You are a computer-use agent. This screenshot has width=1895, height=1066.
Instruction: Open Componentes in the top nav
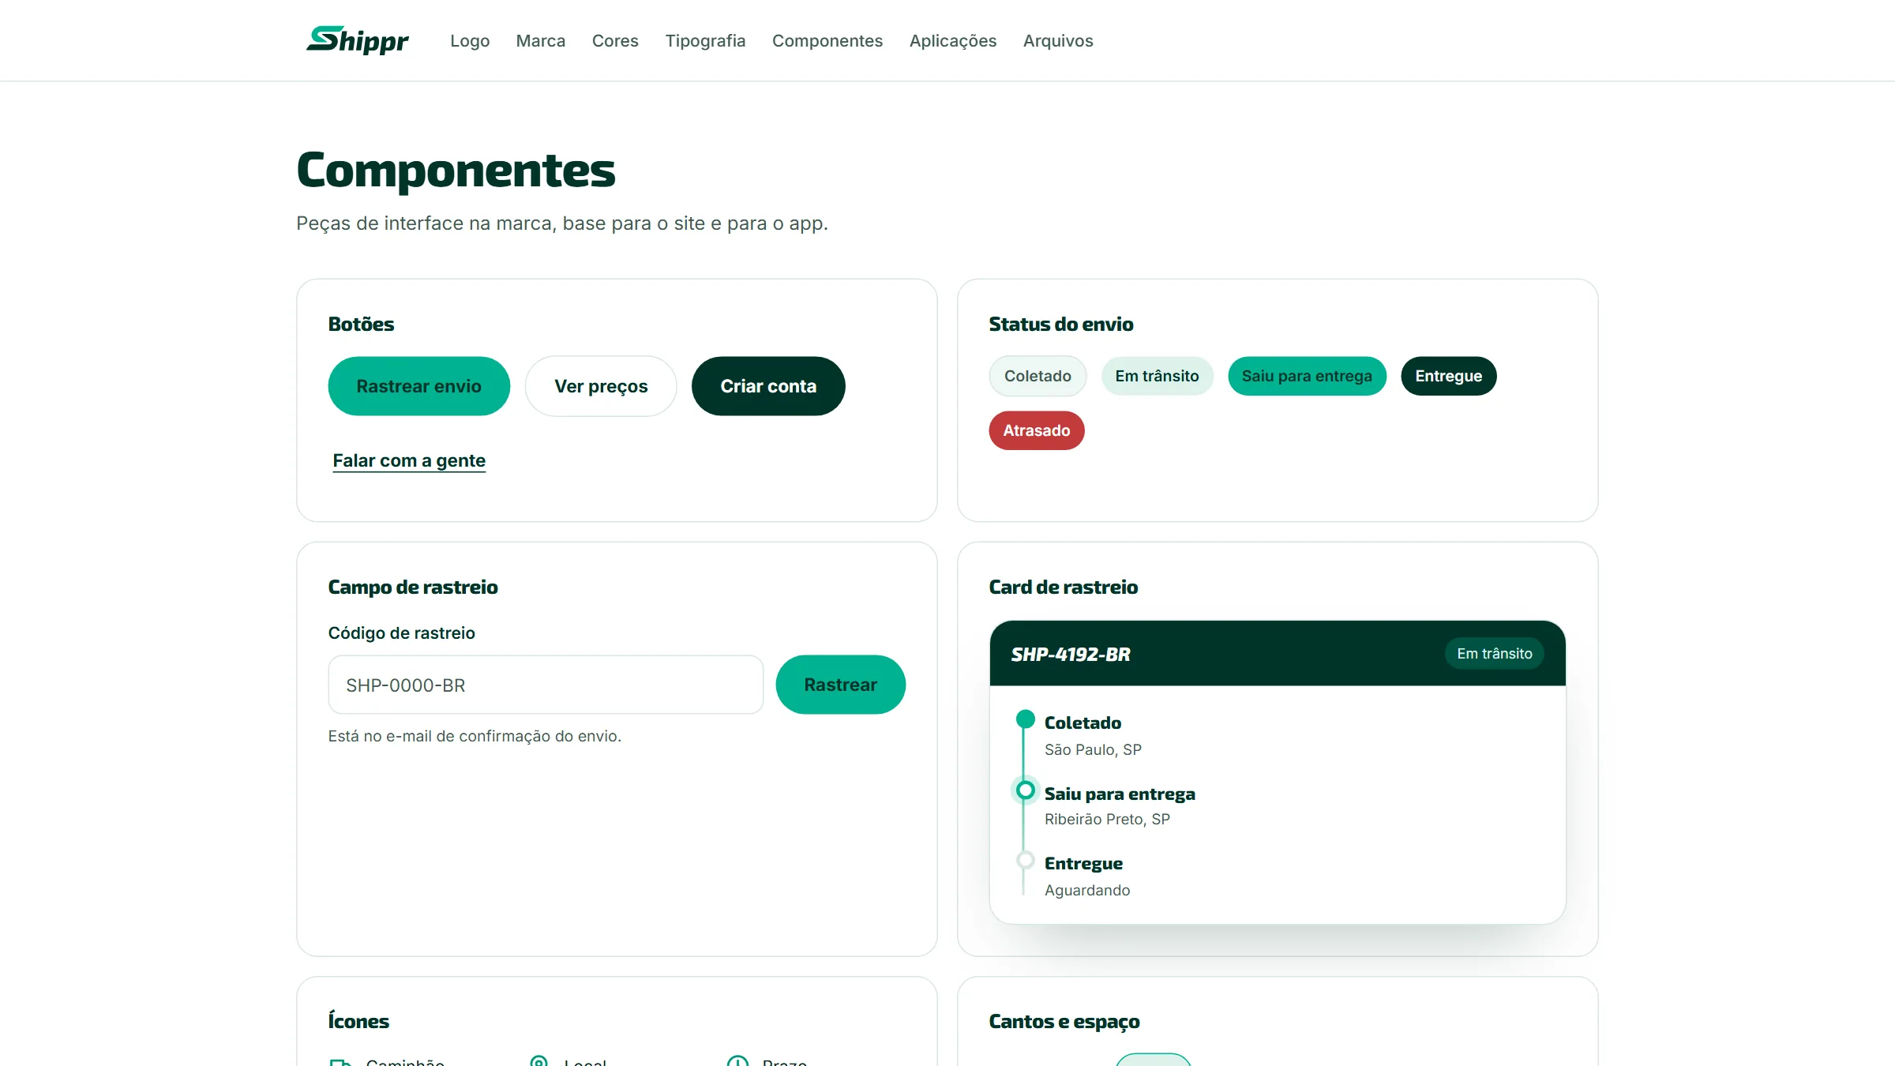click(827, 40)
